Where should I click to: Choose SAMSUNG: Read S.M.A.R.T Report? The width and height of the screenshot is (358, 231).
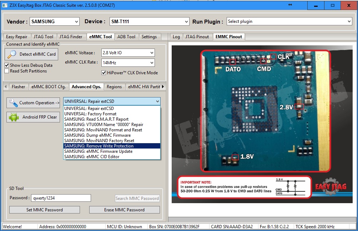(112, 119)
